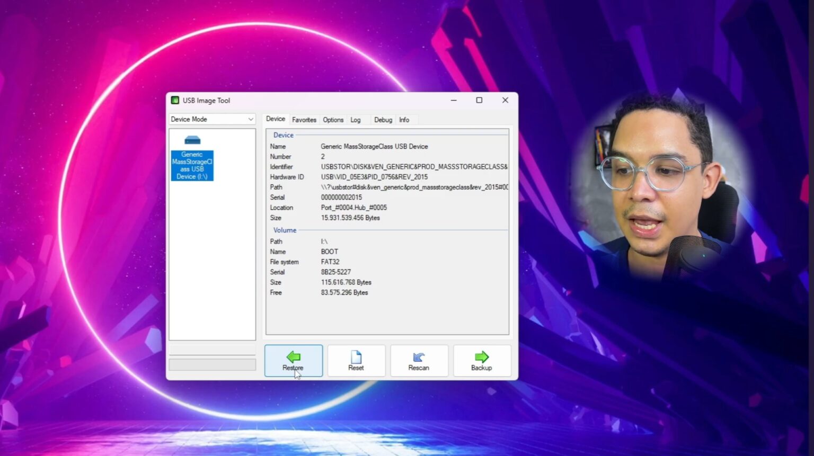Click the green Restore arrow icon
The width and height of the screenshot is (814, 456).
coord(294,356)
